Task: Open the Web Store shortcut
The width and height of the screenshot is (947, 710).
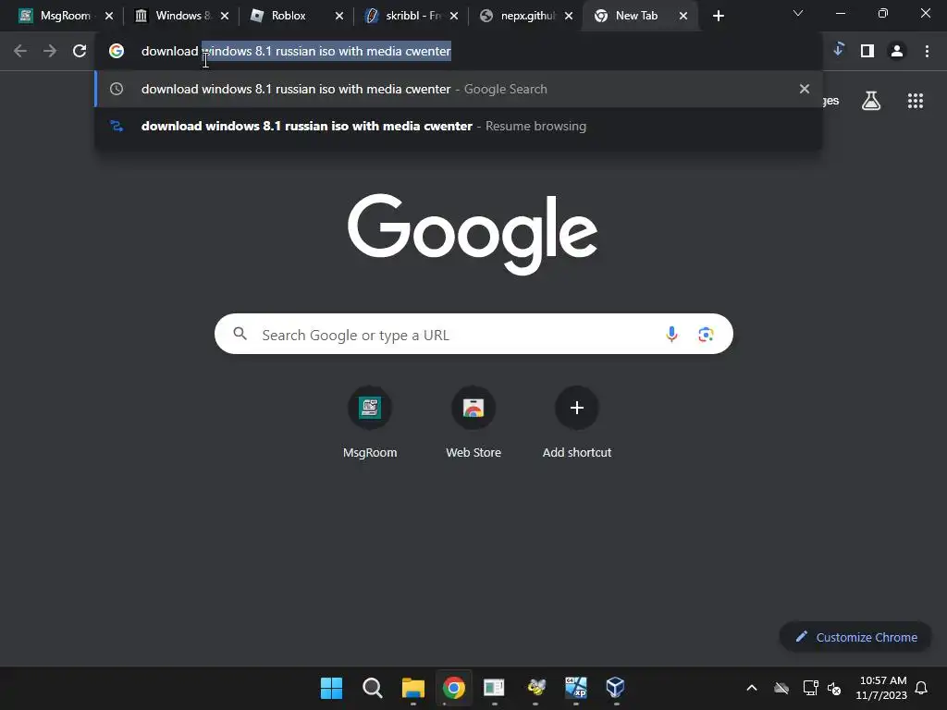Action: [473, 422]
